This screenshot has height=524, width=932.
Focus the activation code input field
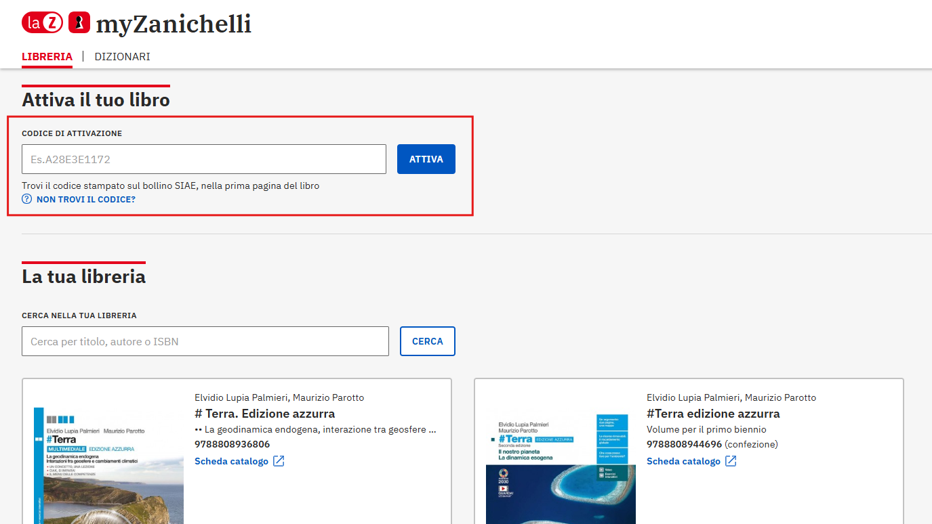point(204,159)
